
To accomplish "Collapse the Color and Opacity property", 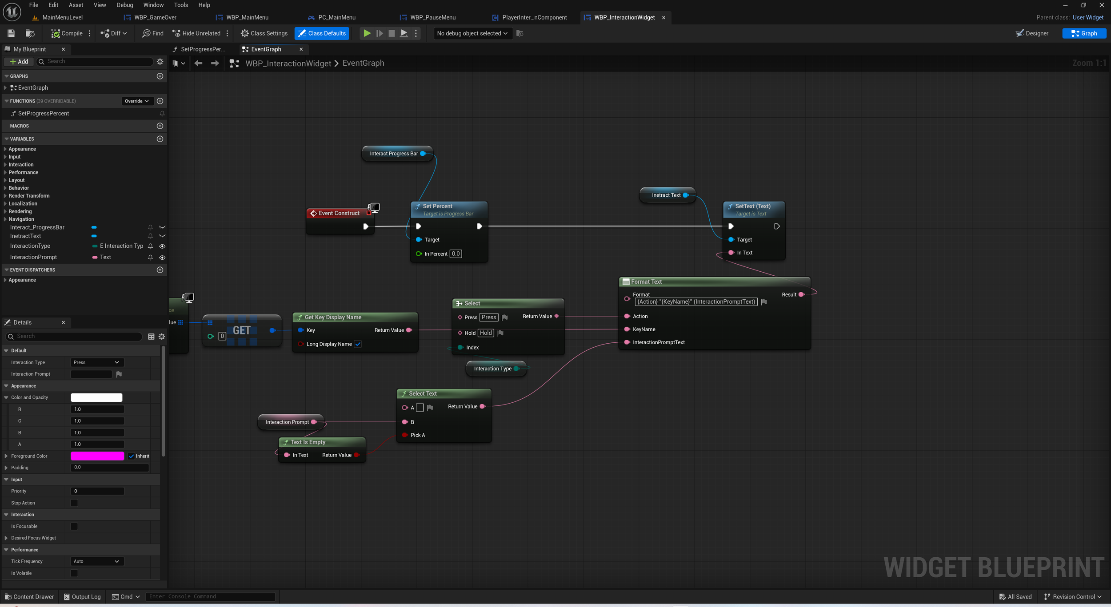I will (6, 398).
